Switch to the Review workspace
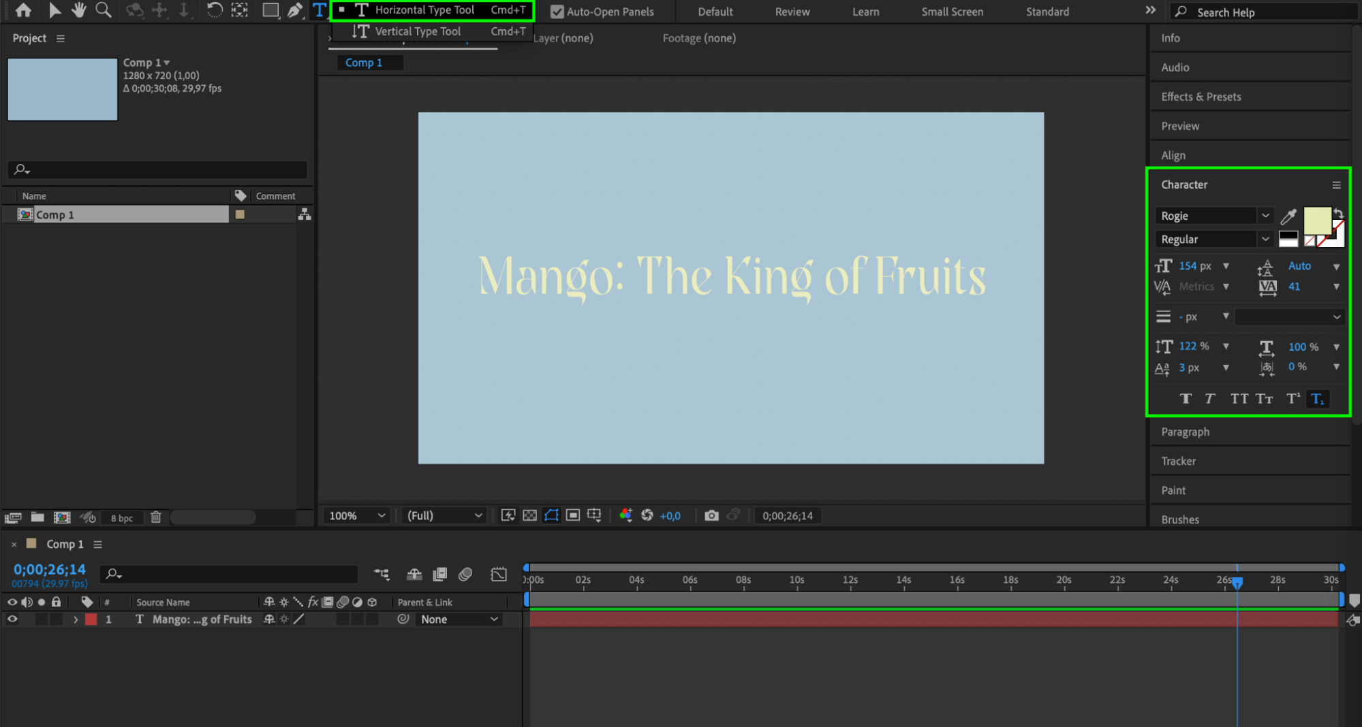 (792, 12)
